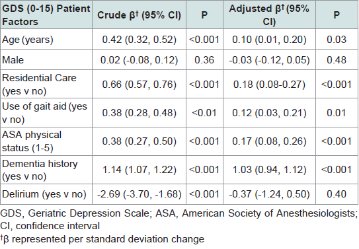Select the 'Crude β (95% CI)' column header

[x=140, y=15]
